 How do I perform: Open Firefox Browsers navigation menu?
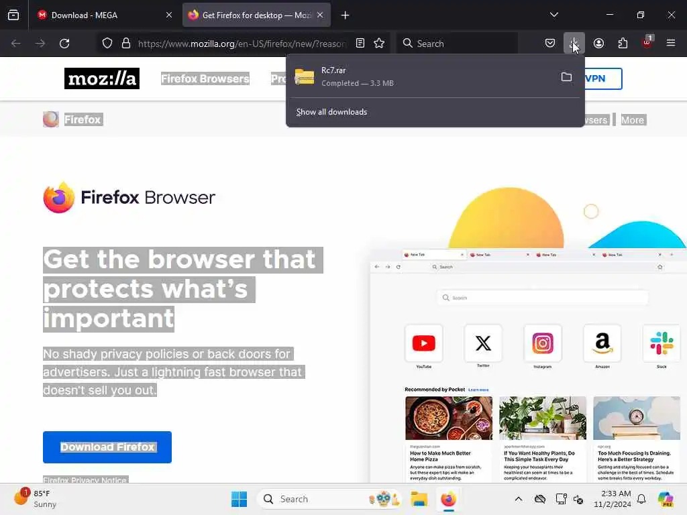click(x=205, y=78)
